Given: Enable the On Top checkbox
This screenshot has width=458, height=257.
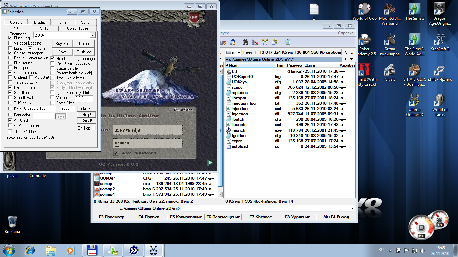Looking at the screenshot, I should 94,128.
